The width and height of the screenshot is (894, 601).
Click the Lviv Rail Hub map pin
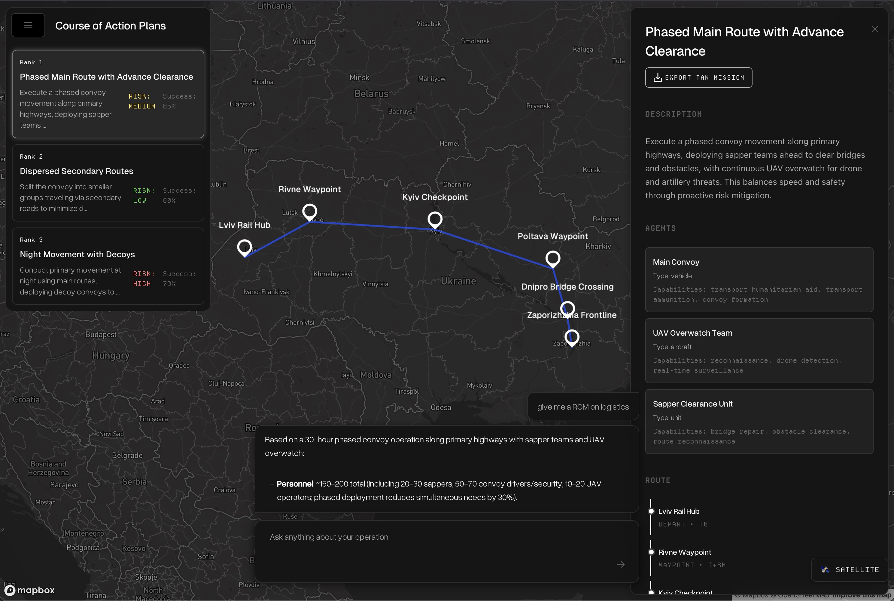tap(245, 247)
